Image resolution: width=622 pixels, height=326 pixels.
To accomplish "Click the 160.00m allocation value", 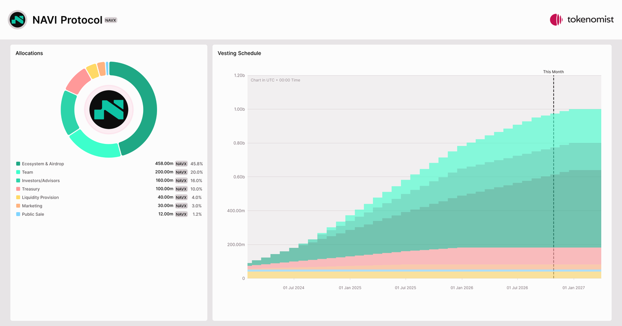I will tap(164, 181).
